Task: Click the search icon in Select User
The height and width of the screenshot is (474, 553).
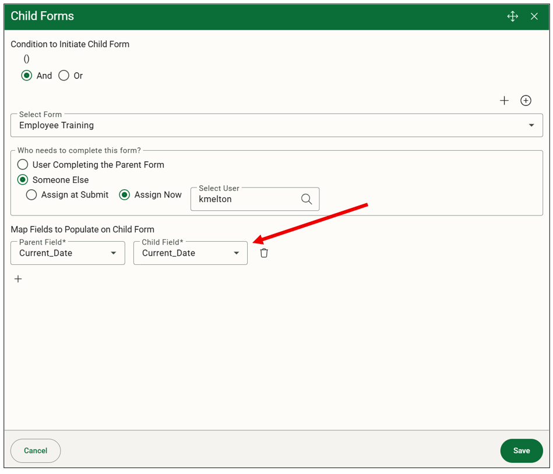Action: pos(307,199)
